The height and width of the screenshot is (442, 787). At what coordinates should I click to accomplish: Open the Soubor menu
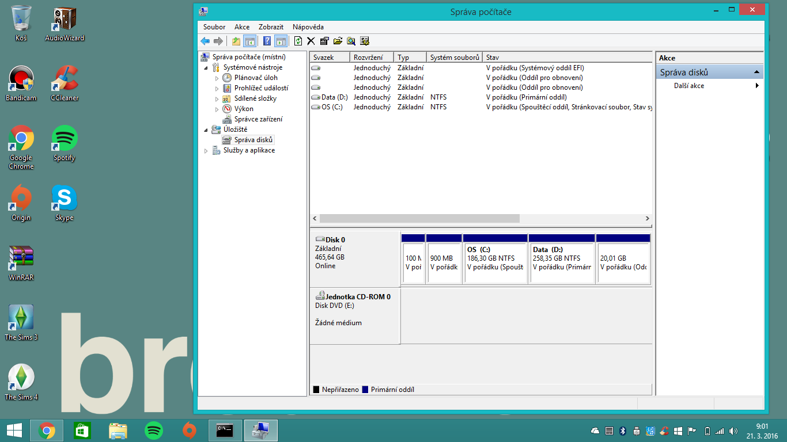214,27
